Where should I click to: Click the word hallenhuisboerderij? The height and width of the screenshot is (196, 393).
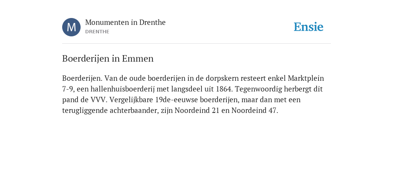pyautogui.click(x=122, y=89)
